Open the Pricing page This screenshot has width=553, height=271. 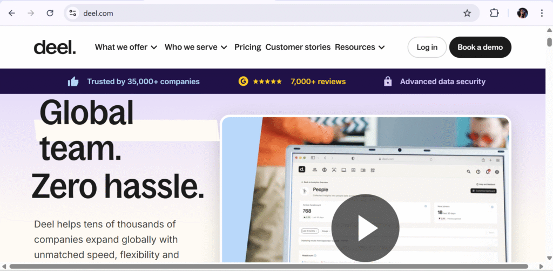(x=247, y=47)
